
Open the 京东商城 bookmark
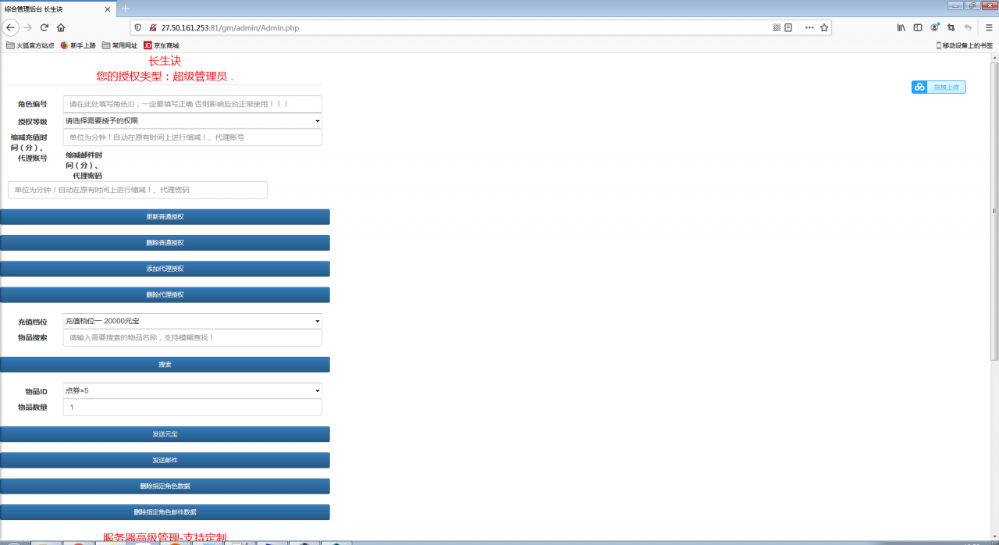161,45
